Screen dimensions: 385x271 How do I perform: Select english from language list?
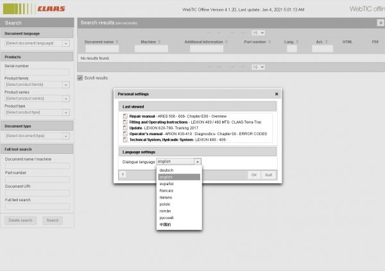[x=179, y=177]
